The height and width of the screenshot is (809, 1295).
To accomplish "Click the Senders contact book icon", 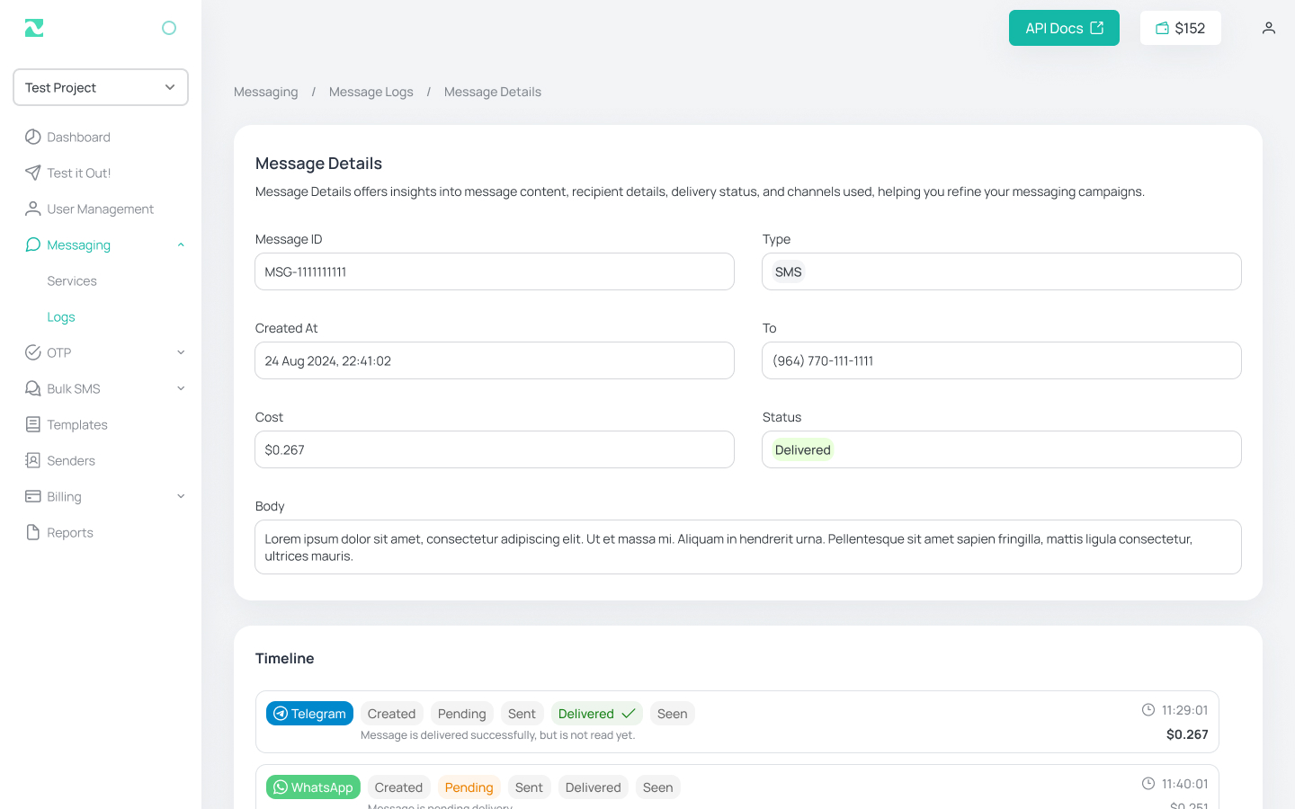I will click(x=33, y=460).
